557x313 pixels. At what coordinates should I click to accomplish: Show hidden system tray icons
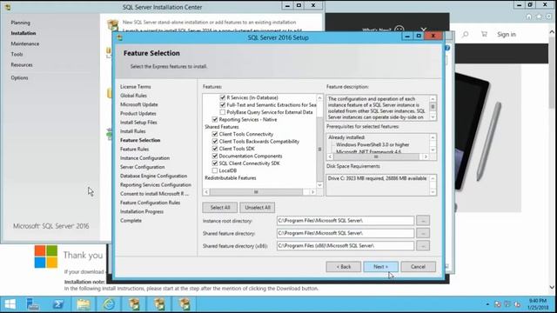click(487, 304)
